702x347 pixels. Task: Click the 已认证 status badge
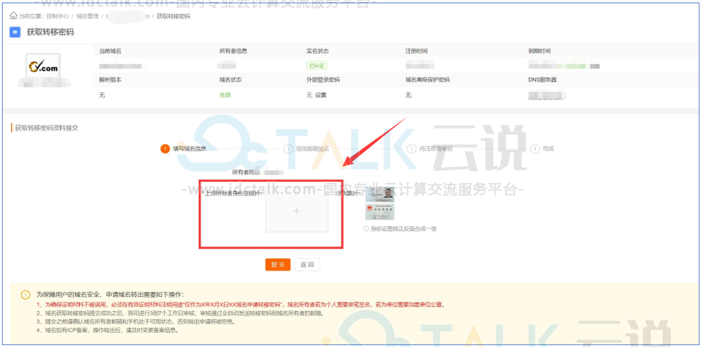point(317,66)
